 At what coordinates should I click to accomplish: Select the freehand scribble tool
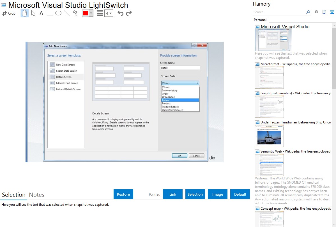coord(75,13)
